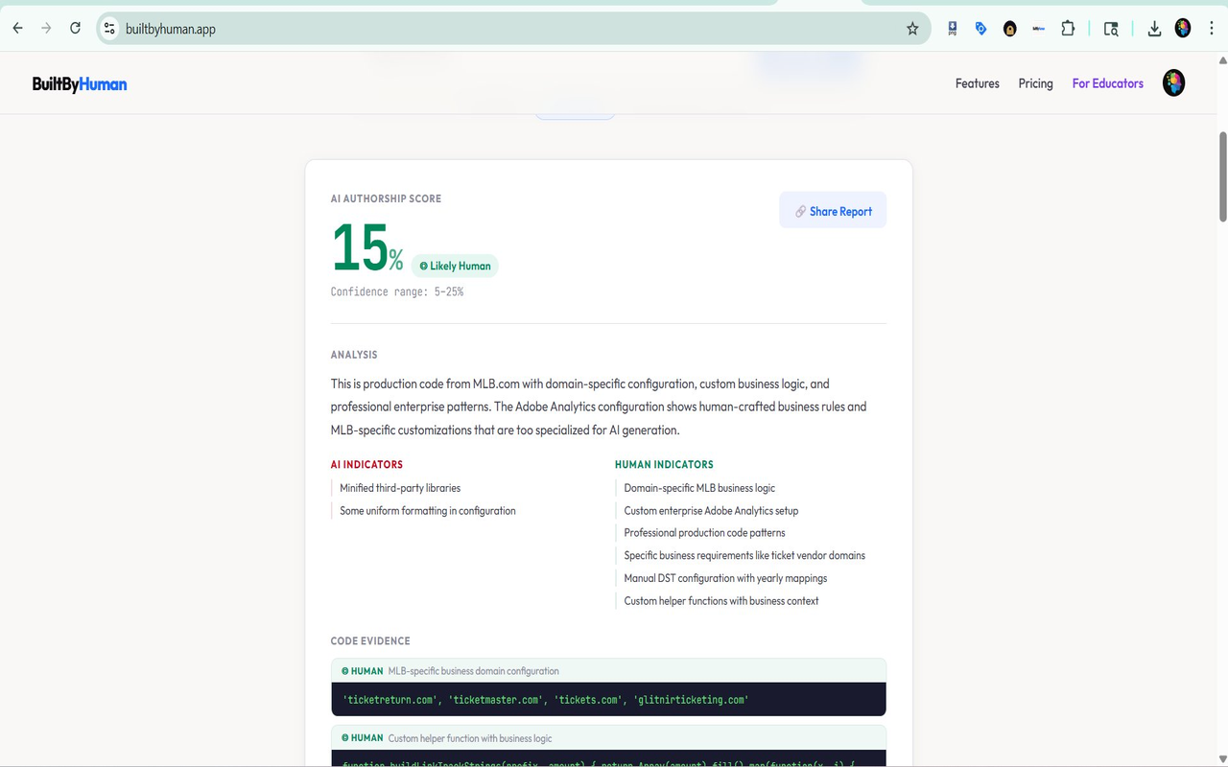Viewport: 1228px width, 767px height.
Task: Click the Downloads icon in the toolbar
Action: pyautogui.click(x=1154, y=28)
